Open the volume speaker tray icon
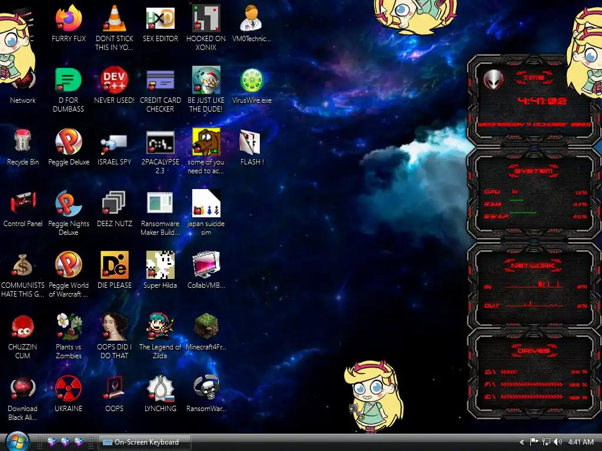602x451 pixels. (558, 442)
